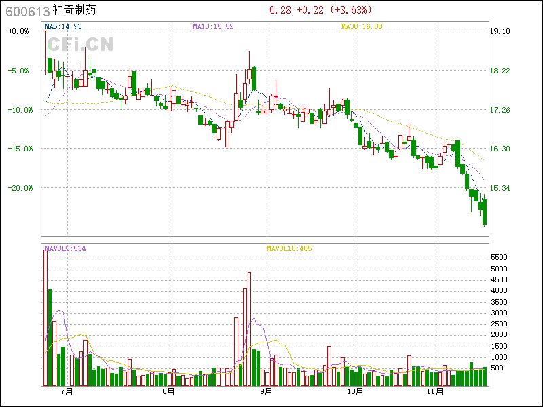This screenshot has height=407, width=543.
Task: Click the 7月 date axis label
Action: tap(67, 392)
